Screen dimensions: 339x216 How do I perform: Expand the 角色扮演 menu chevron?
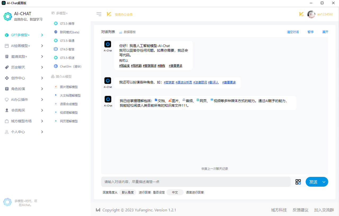coord(42,89)
